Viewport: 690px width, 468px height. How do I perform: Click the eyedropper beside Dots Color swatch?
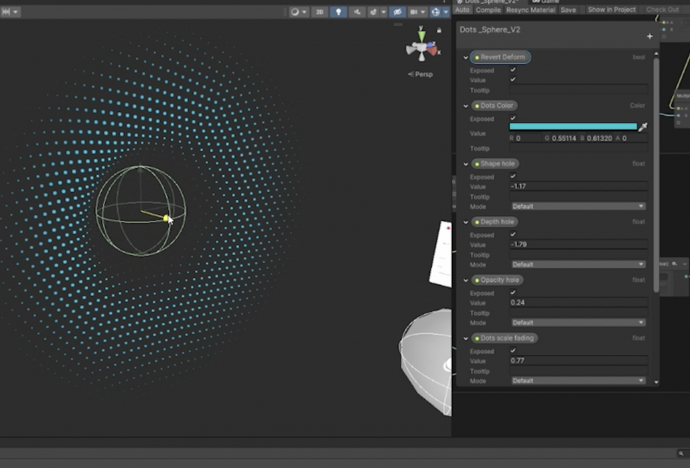pos(642,127)
